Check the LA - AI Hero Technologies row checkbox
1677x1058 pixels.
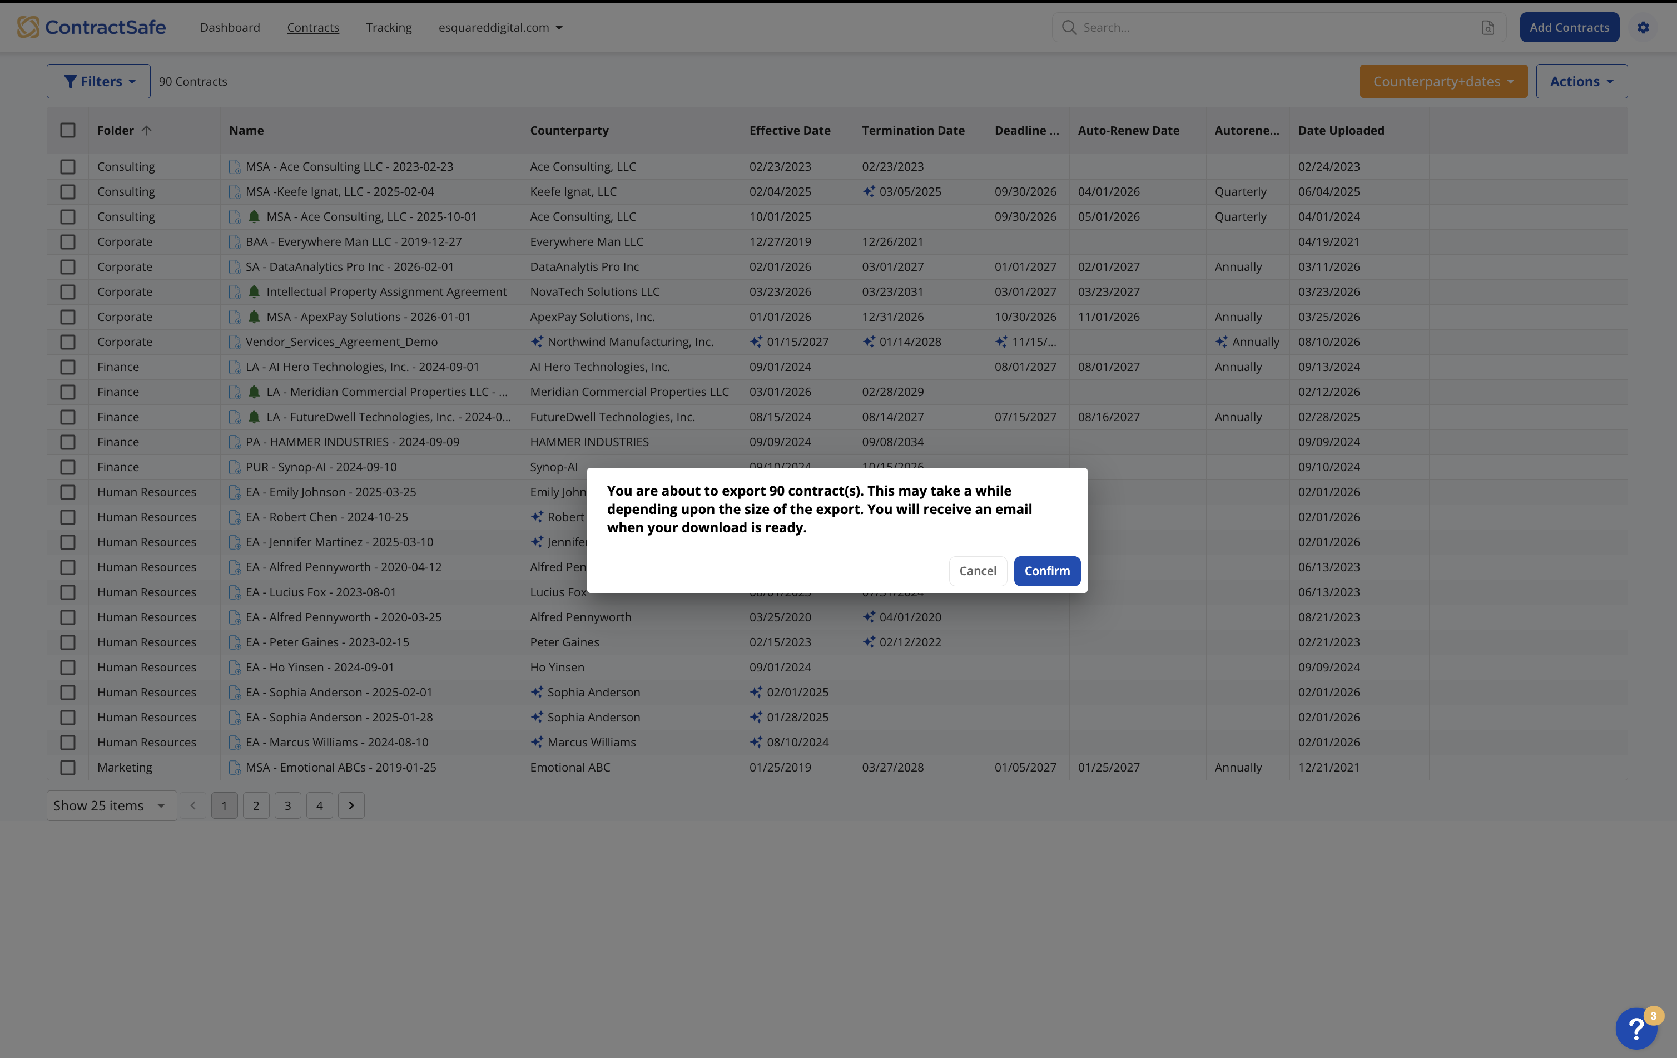coord(67,367)
